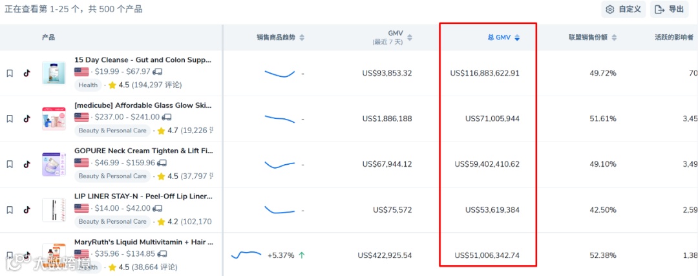
Task: Click the 导出 export button
Action: [670, 9]
